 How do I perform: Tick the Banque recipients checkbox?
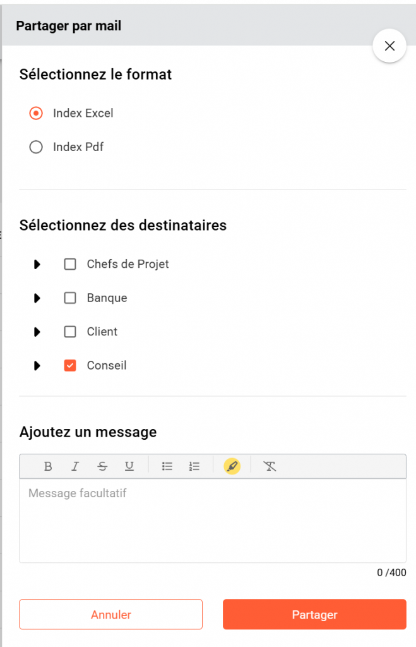(70, 298)
